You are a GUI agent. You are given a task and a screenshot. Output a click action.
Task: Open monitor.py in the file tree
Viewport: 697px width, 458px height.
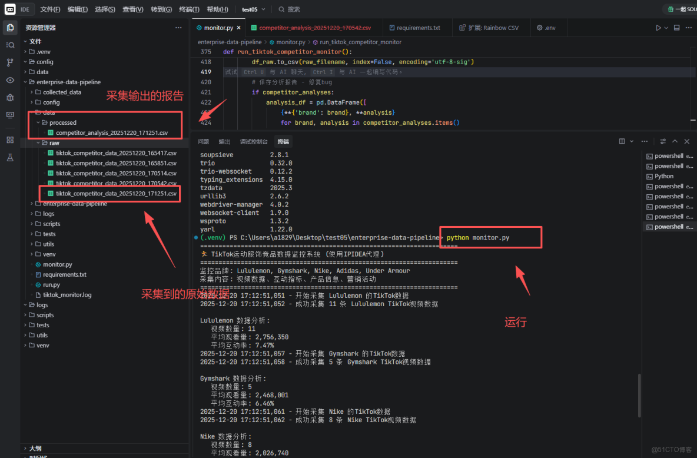pos(57,264)
